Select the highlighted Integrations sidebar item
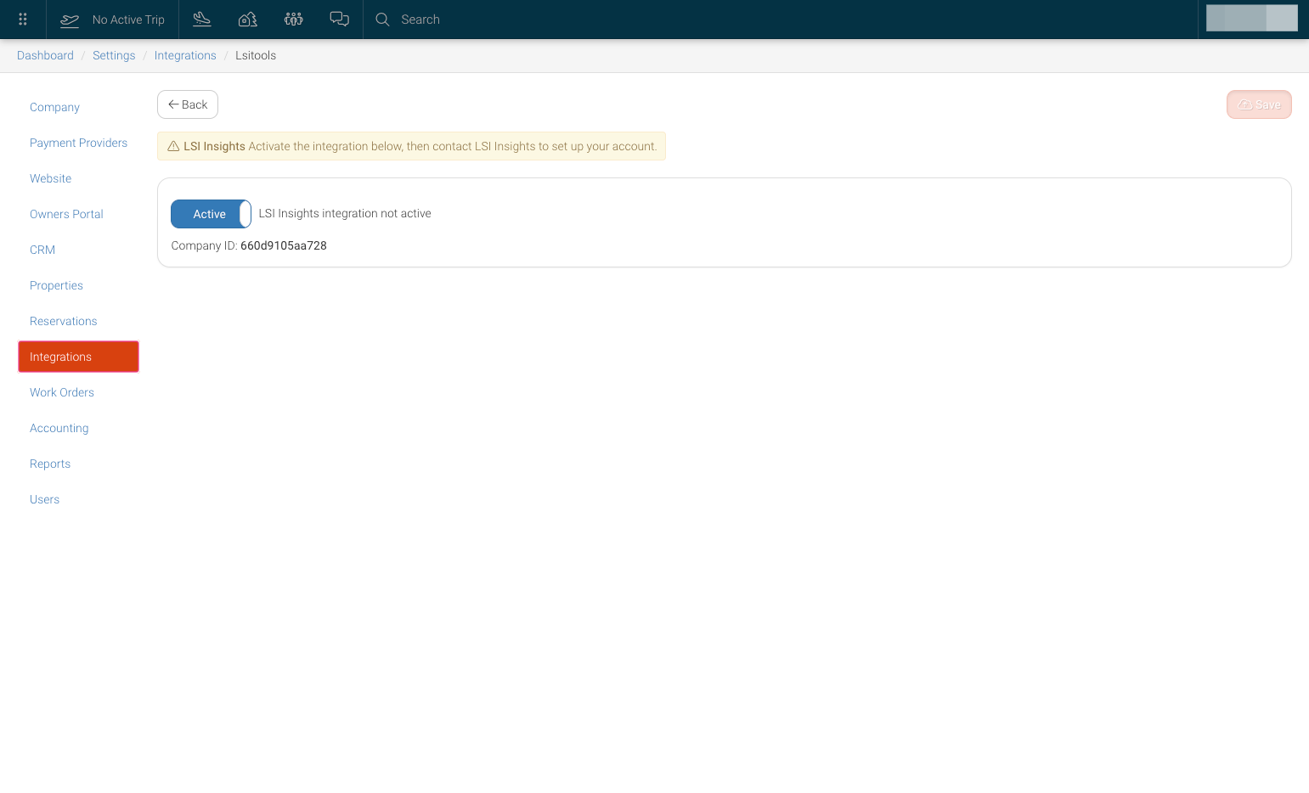The image size is (1309, 793). [78, 357]
